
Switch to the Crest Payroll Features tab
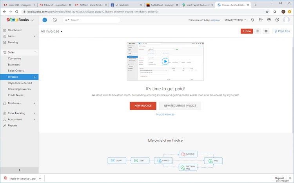pos(198,5)
